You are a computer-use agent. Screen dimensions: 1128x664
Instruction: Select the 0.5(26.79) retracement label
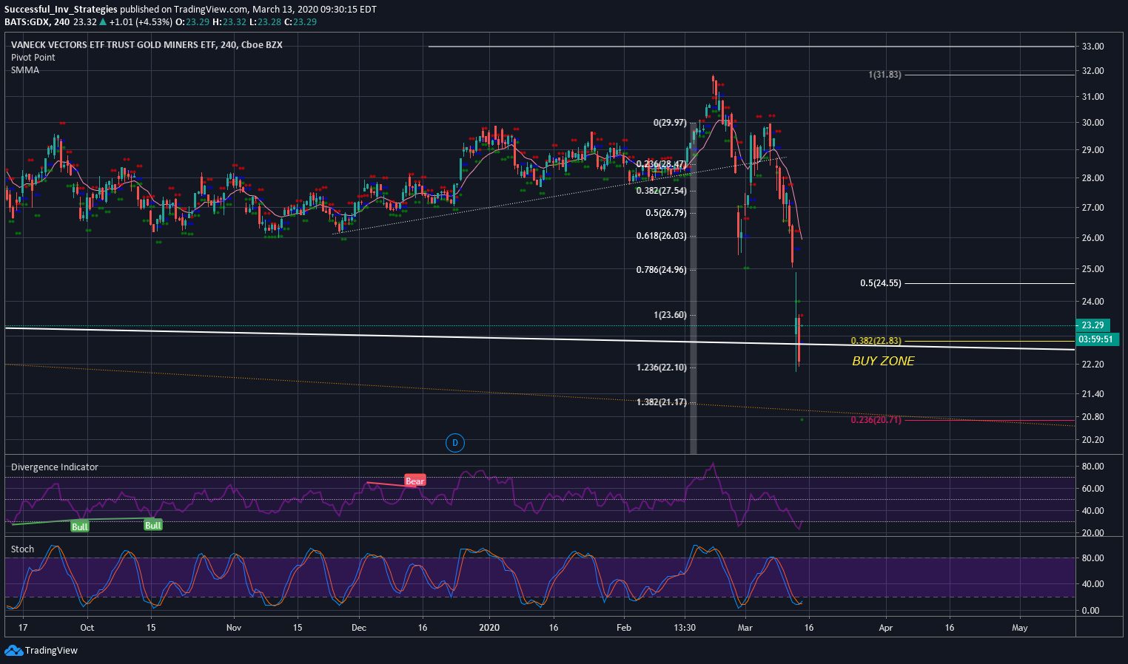[x=666, y=213]
